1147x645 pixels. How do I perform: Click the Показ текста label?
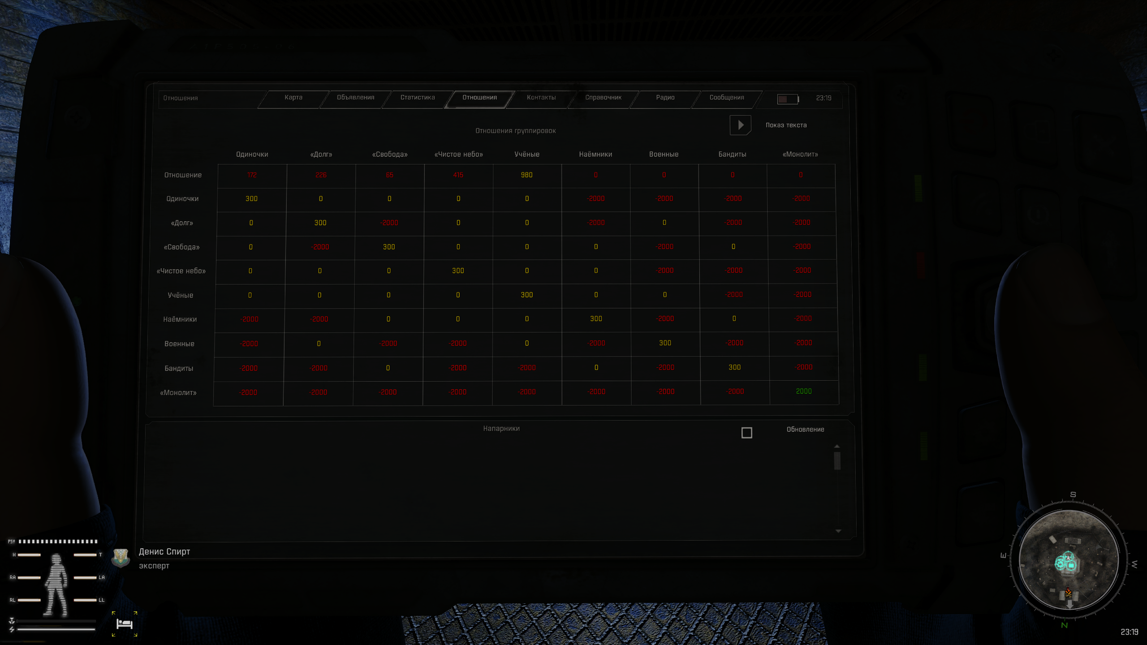pyautogui.click(x=786, y=125)
